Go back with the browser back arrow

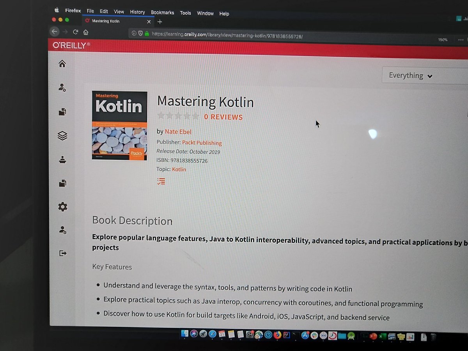coord(55,32)
